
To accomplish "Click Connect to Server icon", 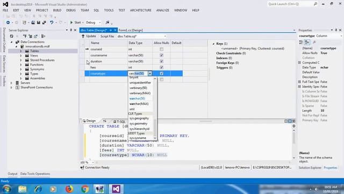I will [x=30, y=36].
